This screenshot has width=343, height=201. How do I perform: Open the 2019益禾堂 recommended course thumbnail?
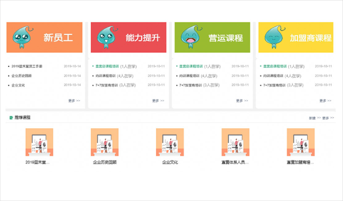pos(39,142)
